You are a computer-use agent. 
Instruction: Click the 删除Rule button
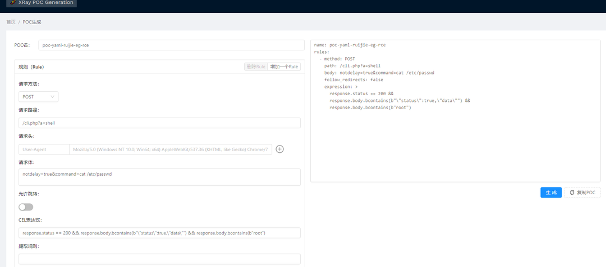[256, 67]
